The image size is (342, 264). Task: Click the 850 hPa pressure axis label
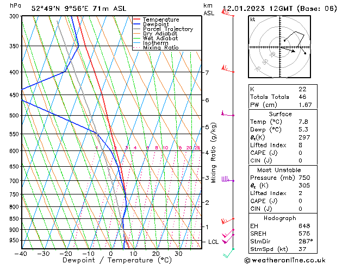pos(14,219)
